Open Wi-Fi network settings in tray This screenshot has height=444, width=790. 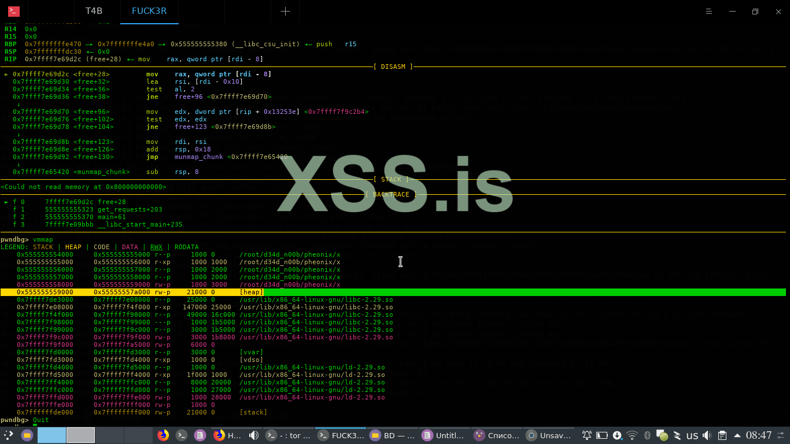[x=632, y=435]
